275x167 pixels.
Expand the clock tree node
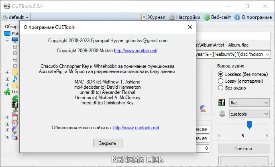(x=7, y=124)
